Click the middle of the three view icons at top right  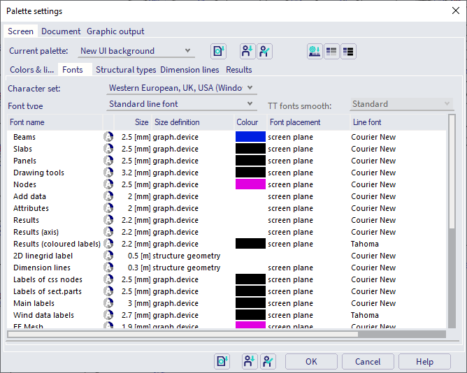coord(331,51)
